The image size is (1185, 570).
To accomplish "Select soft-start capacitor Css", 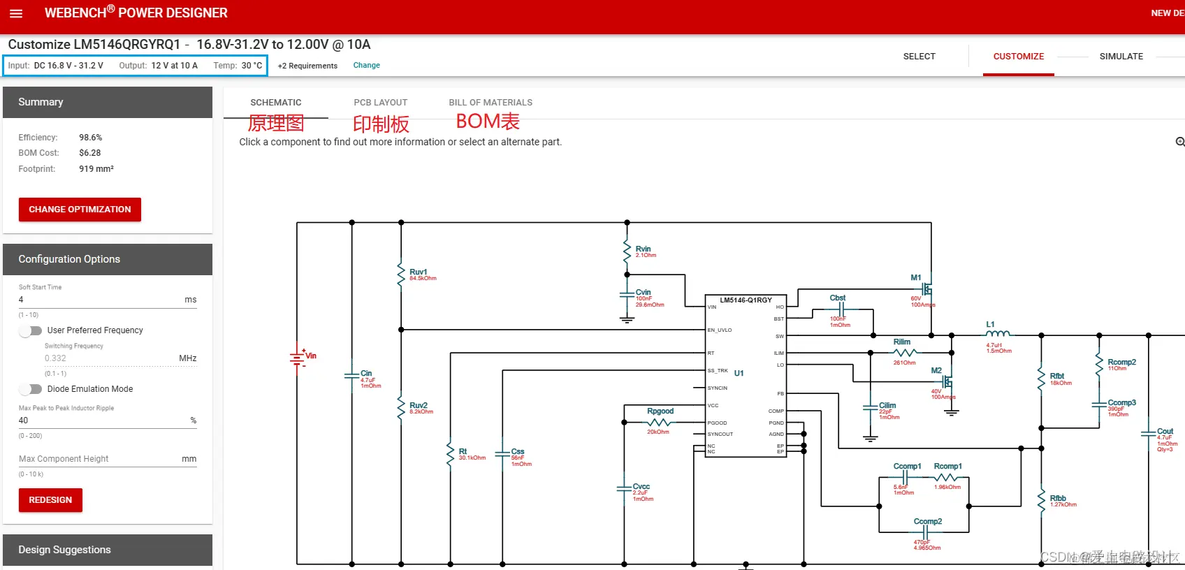I will tap(502, 454).
